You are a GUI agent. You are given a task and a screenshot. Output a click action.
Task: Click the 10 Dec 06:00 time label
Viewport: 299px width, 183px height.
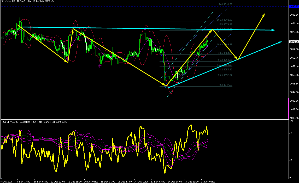(41, 182)
